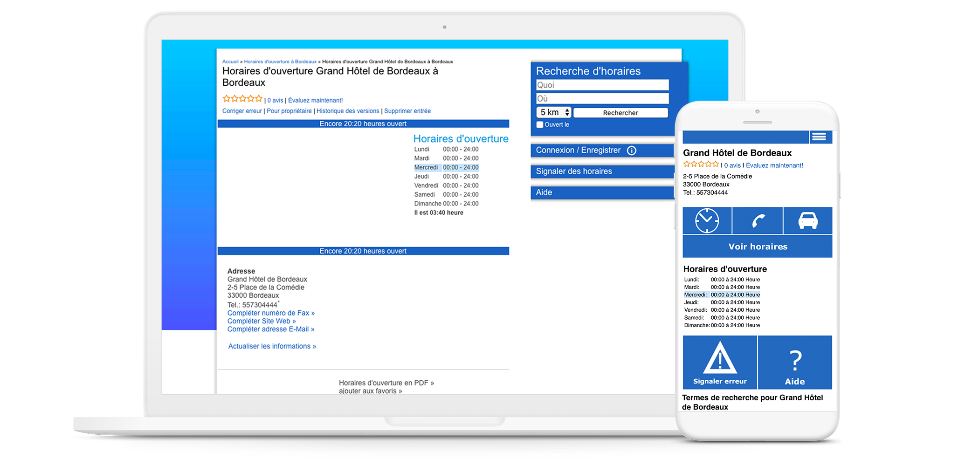Enable the Ouvert le checkbox
This screenshot has width=979, height=466.
click(540, 125)
